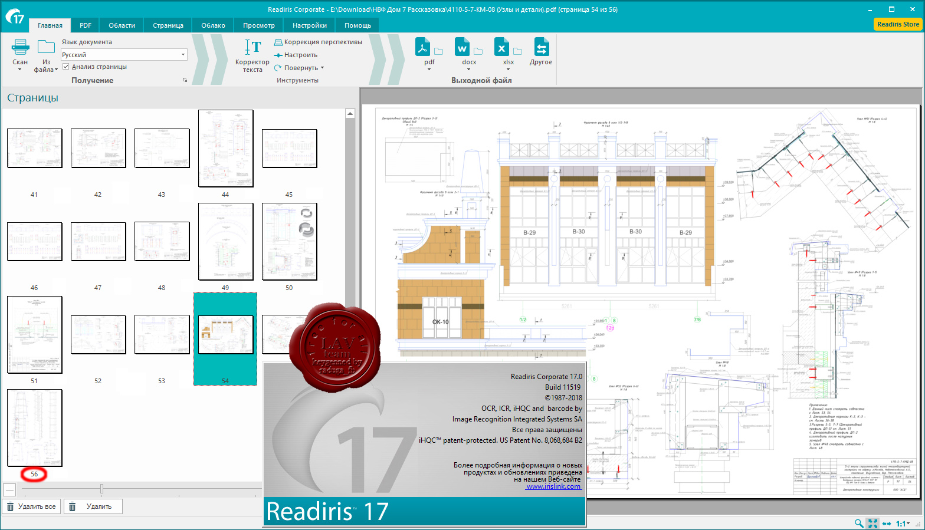The height and width of the screenshot is (530, 925).
Task: Click the Удалить button
Action: click(x=93, y=506)
